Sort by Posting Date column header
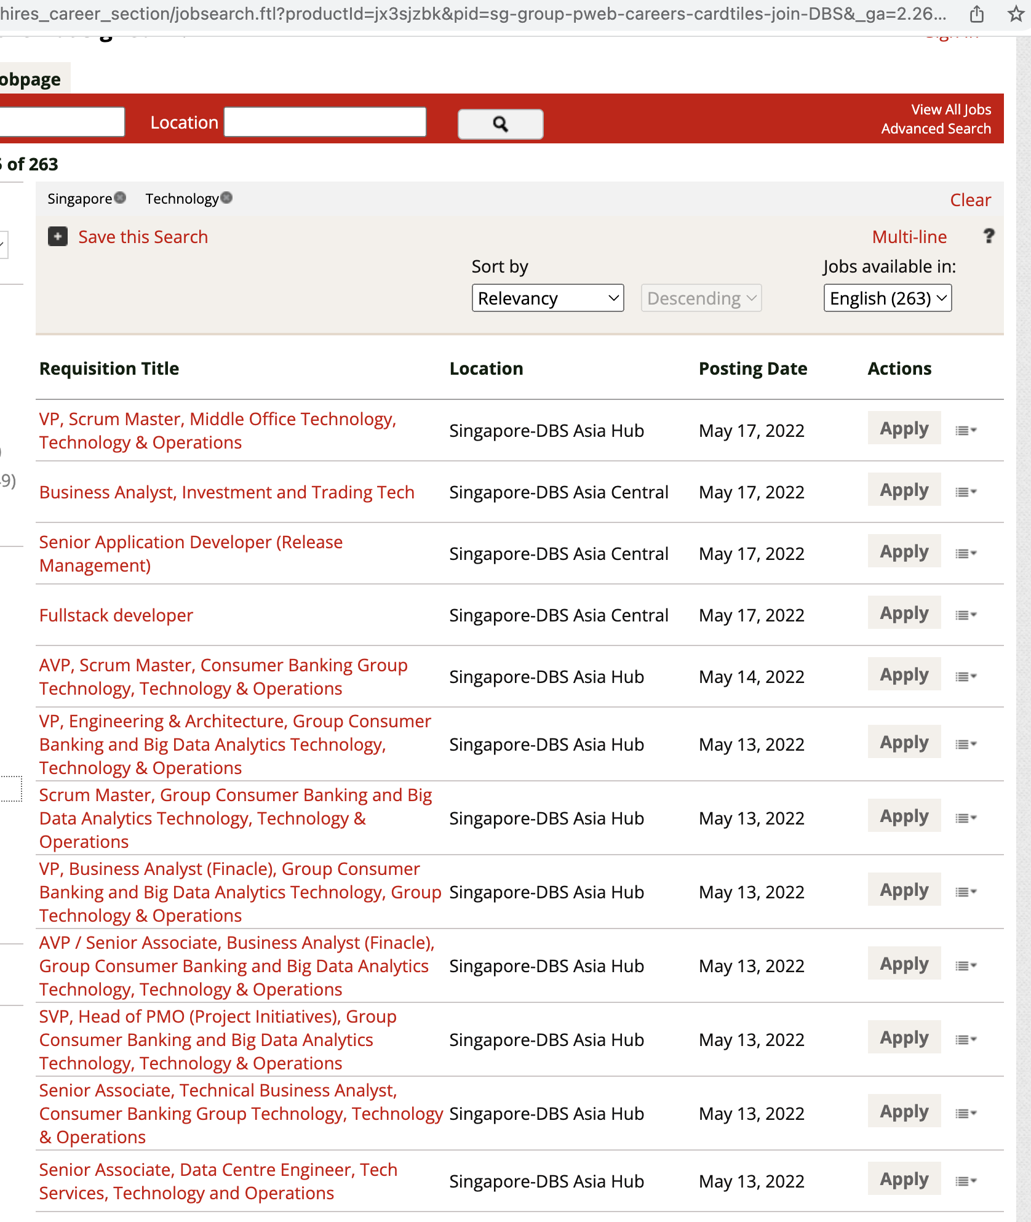The width and height of the screenshot is (1031, 1222). pyautogui.click(x=753, y=369)
